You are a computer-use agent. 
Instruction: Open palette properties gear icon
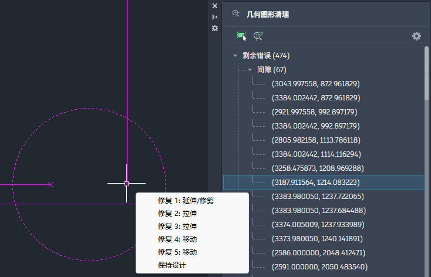[215, 28]
